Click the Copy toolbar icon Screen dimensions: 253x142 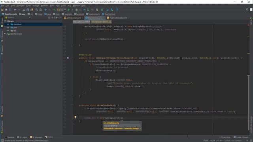[28, 10]
